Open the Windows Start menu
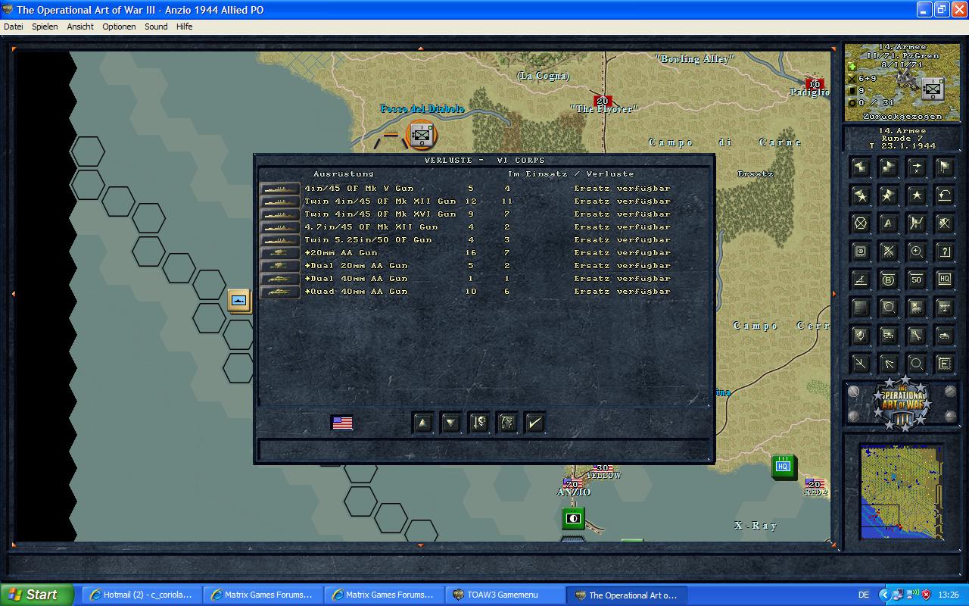The width and height of the screenshot is (969, 606). (36, 595)
